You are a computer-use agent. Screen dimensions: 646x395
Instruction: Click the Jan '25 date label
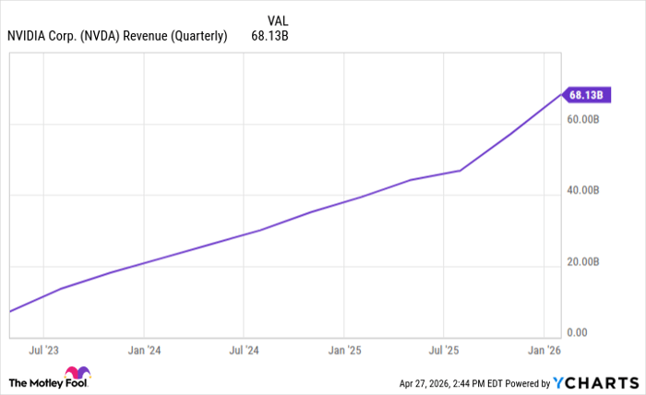pos(344,350)
